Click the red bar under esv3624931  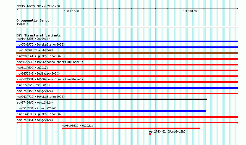(x=127, y=82)
